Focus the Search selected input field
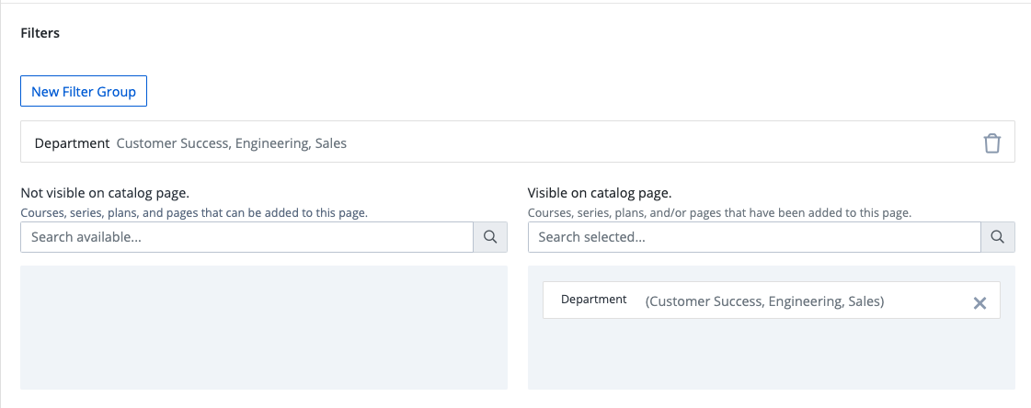This screenshot has height=408, width=1031. (754, 237)
